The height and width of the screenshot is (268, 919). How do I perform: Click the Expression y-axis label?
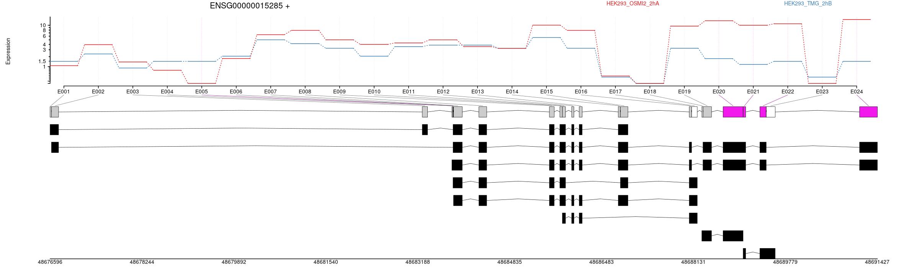(8, 51)
